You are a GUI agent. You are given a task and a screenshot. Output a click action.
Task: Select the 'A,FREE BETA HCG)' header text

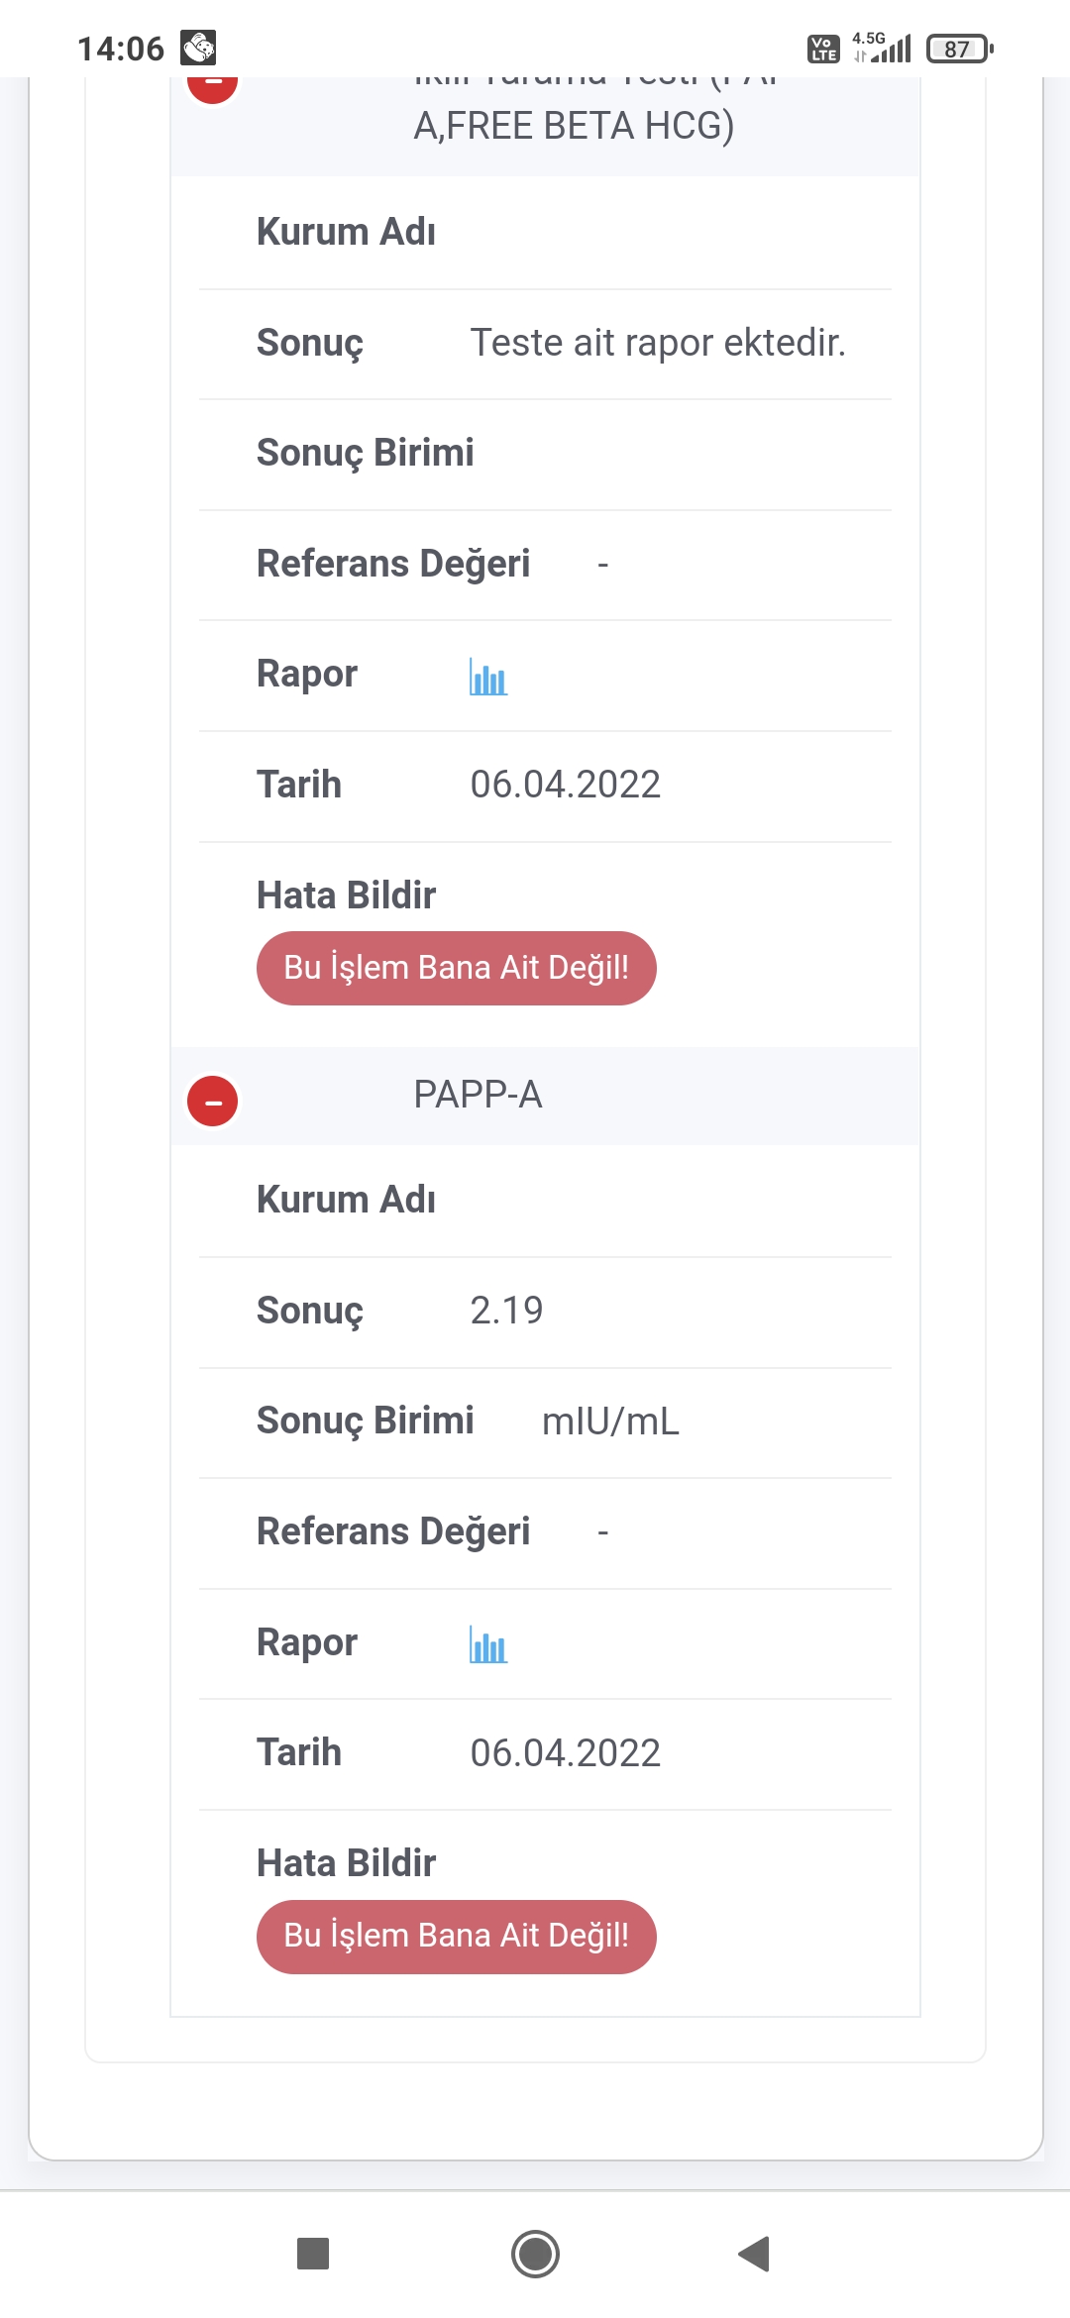(574, 126)
